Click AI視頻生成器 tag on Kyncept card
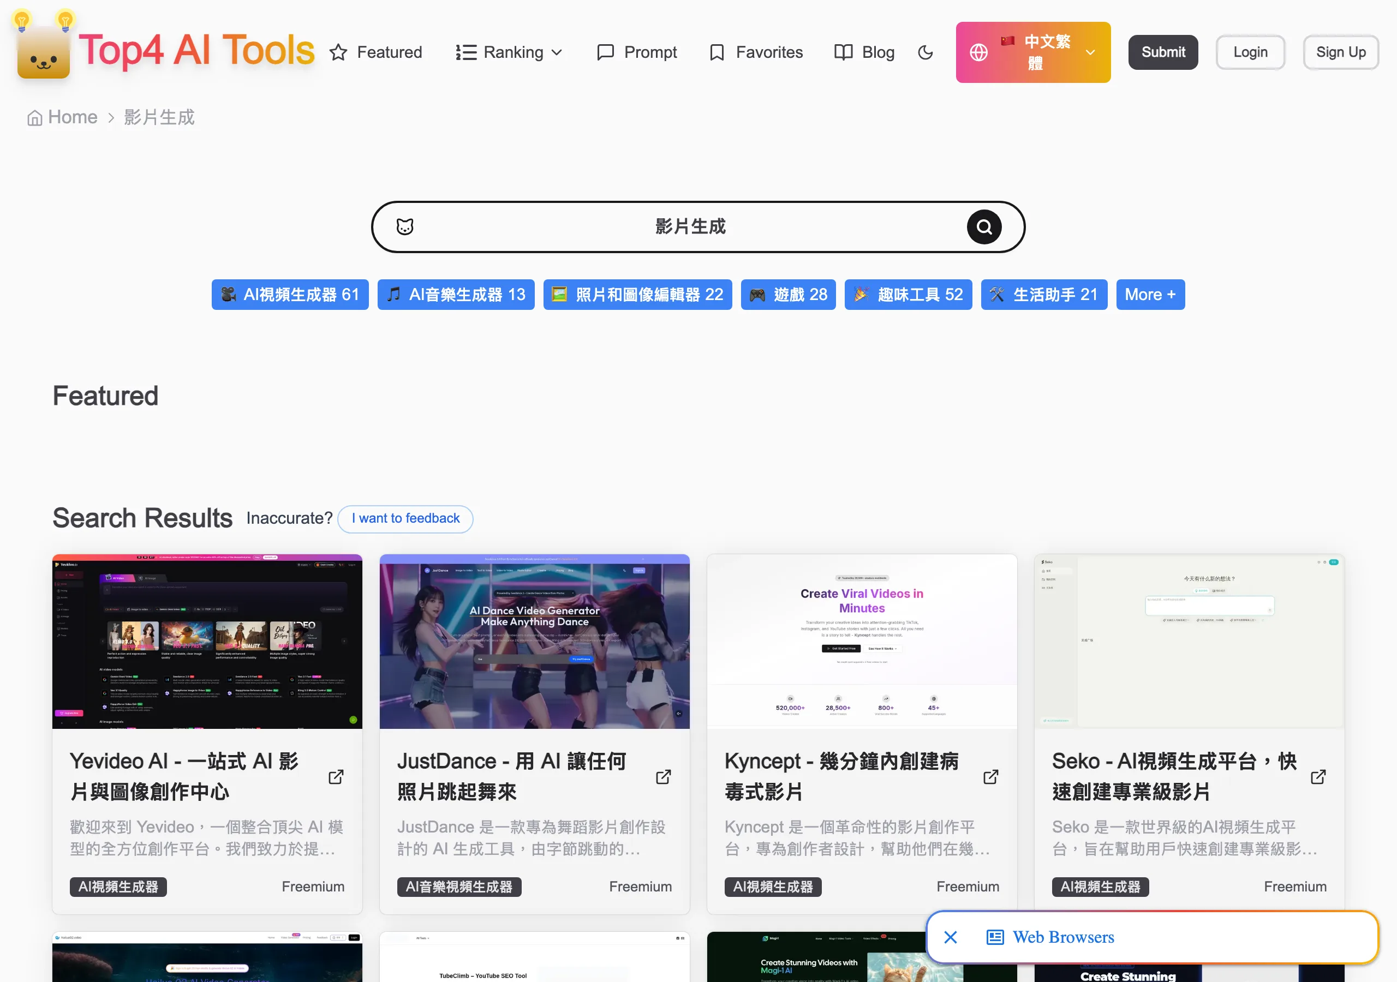 [x=773, y=887]
